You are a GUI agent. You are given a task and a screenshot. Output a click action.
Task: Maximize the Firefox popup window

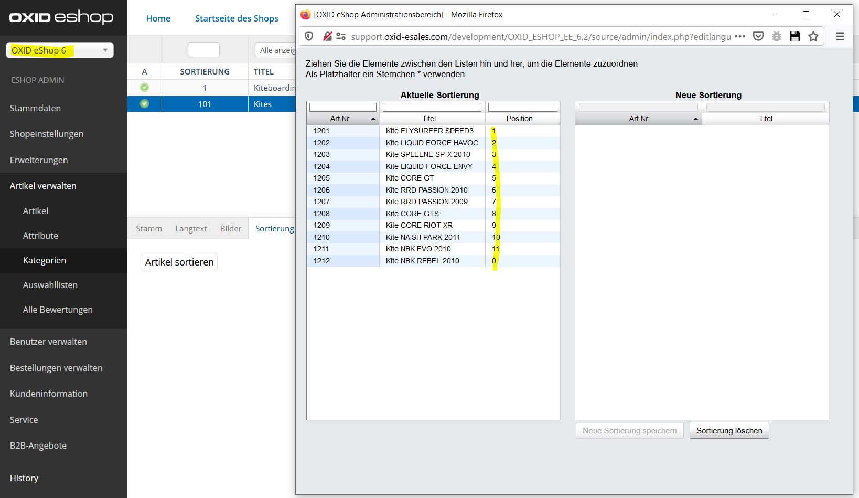806,14
